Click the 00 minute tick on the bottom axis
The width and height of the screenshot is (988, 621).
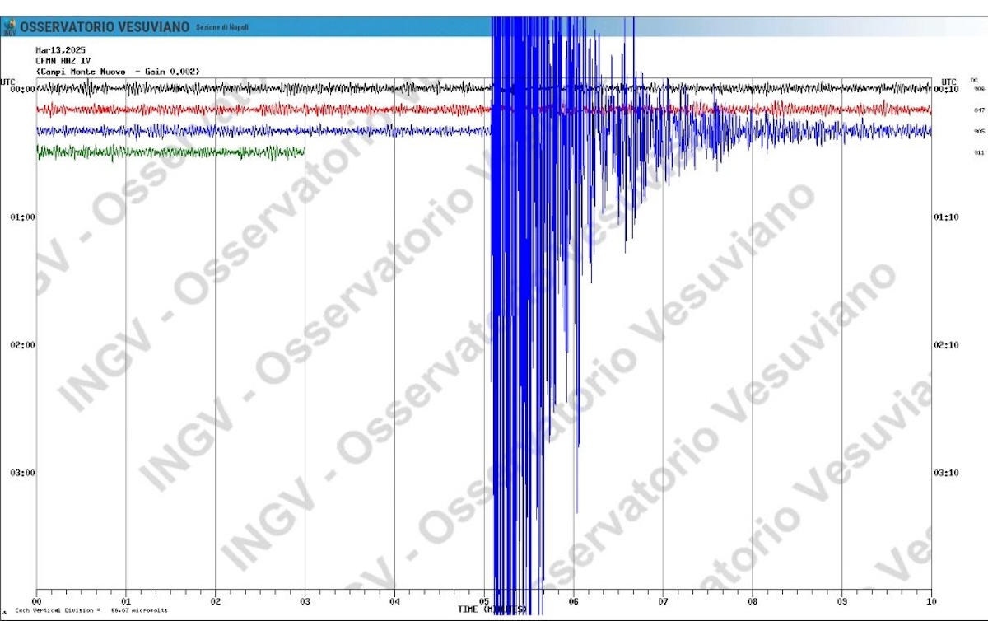[37, 601]
